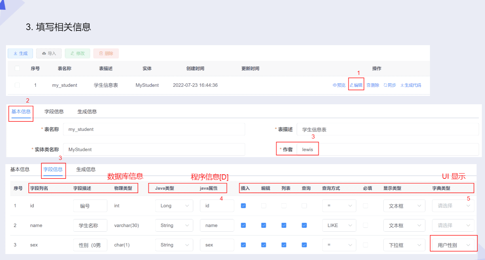Viewport: 485px width, 260px height.
Task: Toggle the 查询 checkbox for name row
Action: (x=304, y=225)
